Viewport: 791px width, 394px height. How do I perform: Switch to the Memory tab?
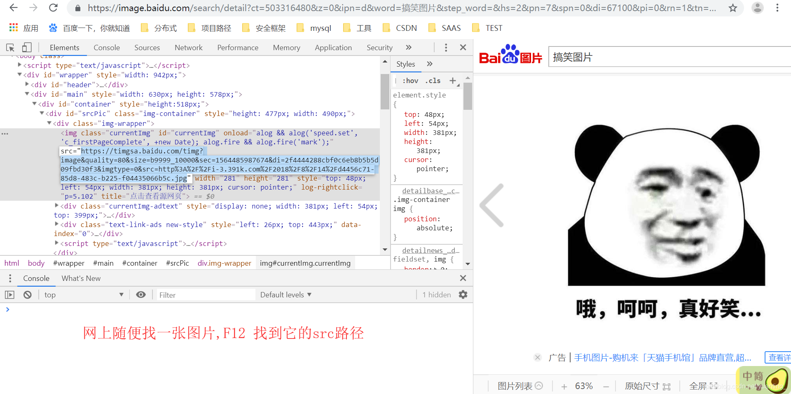click(286, 48)
